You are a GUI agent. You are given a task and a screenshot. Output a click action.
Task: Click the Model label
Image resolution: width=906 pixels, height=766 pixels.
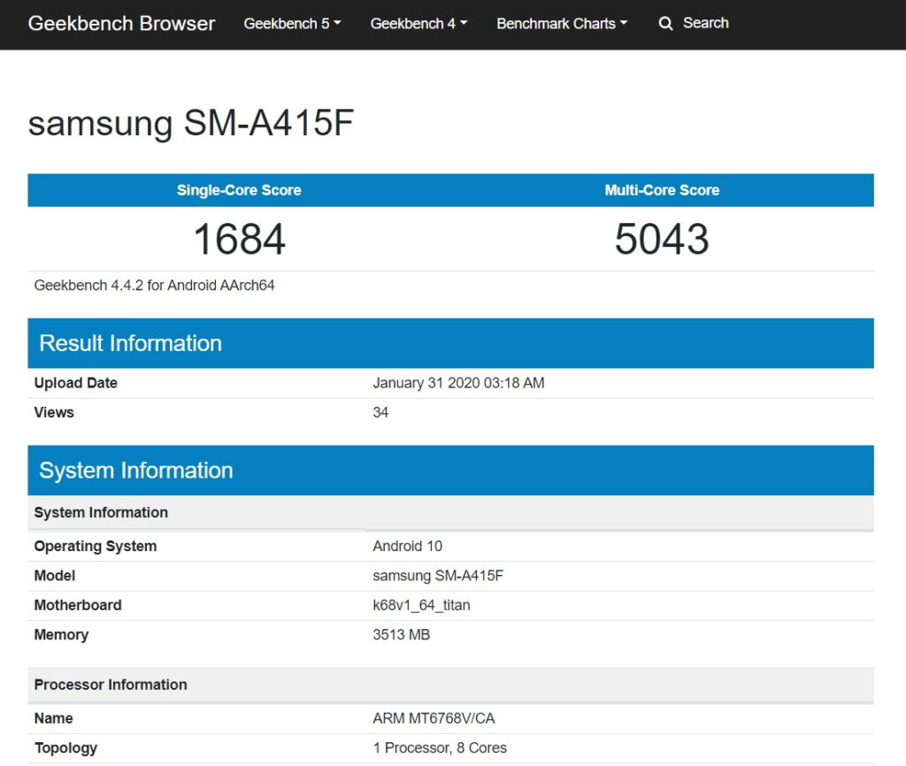(55, 576)
